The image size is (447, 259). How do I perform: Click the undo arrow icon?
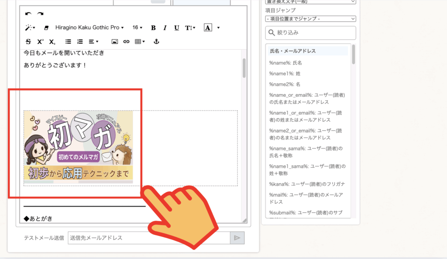pyautogui.click(x=28, y=14)
